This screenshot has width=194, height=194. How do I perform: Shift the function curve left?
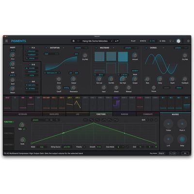[148, 120]
